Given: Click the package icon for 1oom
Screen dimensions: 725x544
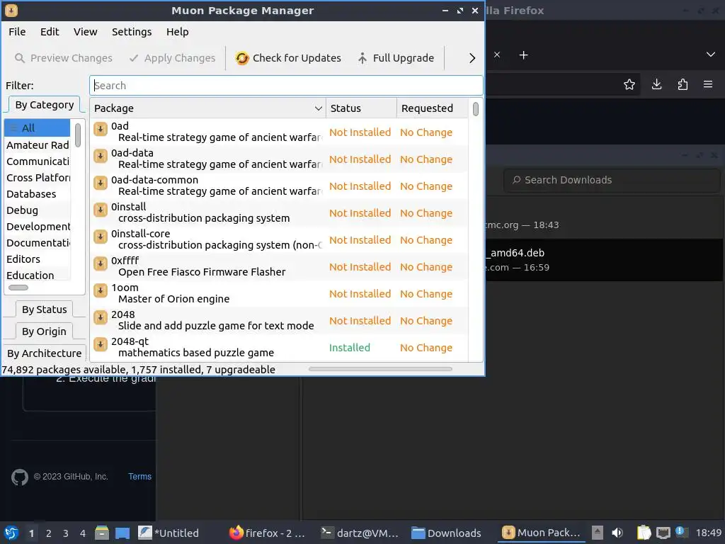Looking at the screenshot, I should coord(101,290).
